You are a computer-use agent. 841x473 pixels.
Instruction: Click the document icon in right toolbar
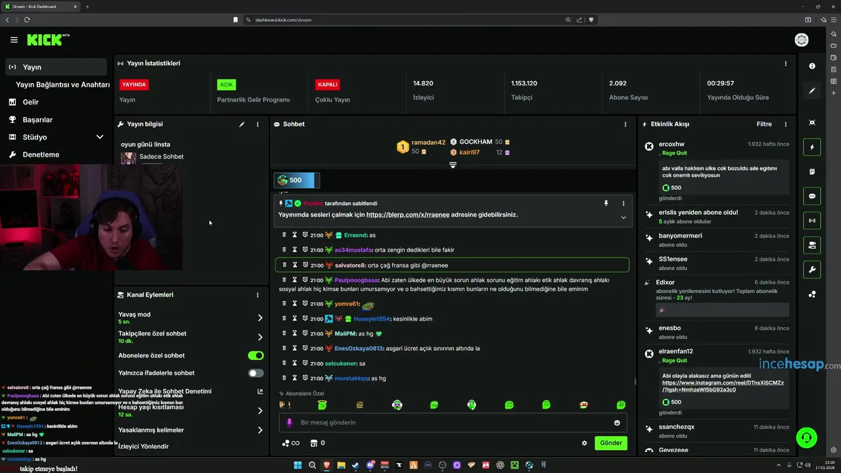click(812, 171)
